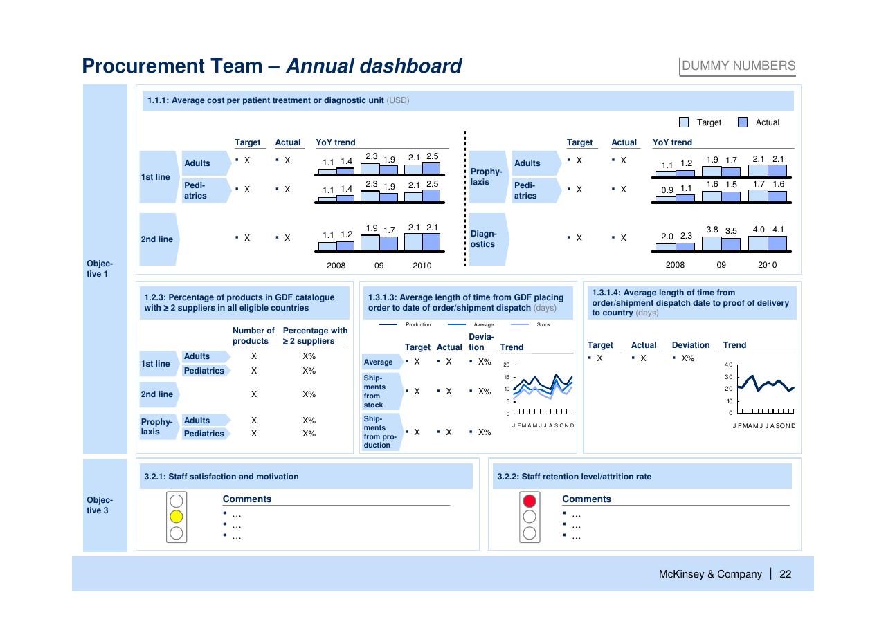Click the Objective 3 side label
The image size is (886, 626).
[x=105, y=505]
